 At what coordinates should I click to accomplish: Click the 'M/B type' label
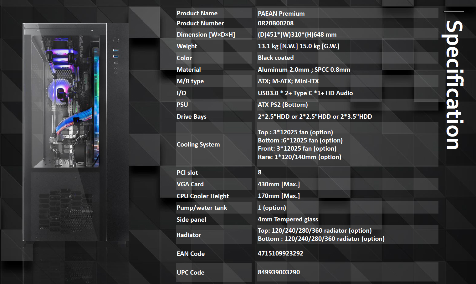pyautogui.click(x=190, y=81)
